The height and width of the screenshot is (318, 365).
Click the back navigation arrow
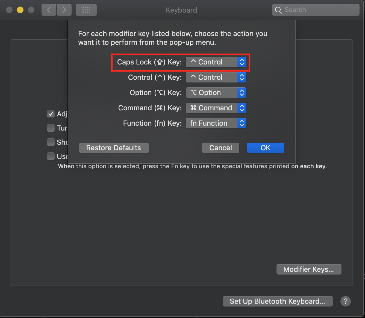click(x=49, y=10)
